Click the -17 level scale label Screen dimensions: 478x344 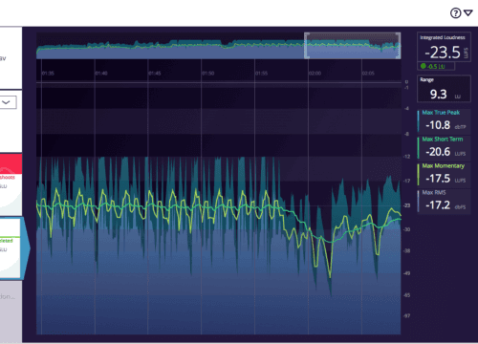click(x=406, y=181)
